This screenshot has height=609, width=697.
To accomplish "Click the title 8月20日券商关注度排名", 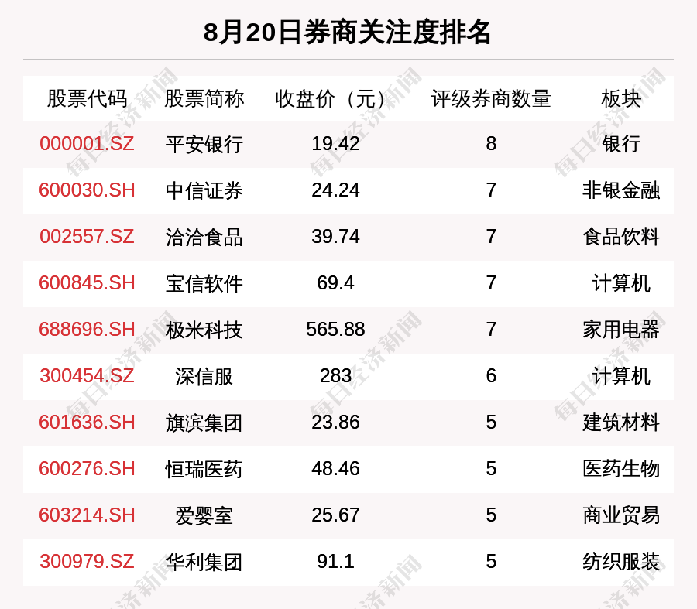I will point(347,33).
